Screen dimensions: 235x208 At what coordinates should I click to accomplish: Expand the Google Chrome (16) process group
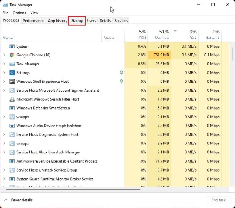coord(4,55)
